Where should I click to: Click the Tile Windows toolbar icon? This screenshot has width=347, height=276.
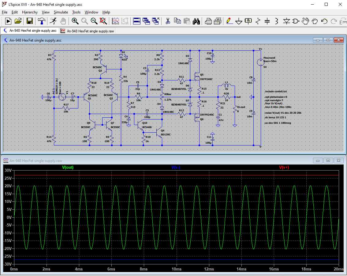137,21
